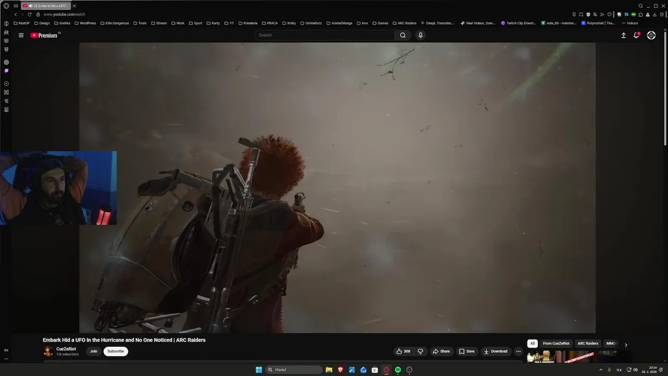Open 'Design' bookmark folder
Screen dimensions: 668x376
click(42, 23)
